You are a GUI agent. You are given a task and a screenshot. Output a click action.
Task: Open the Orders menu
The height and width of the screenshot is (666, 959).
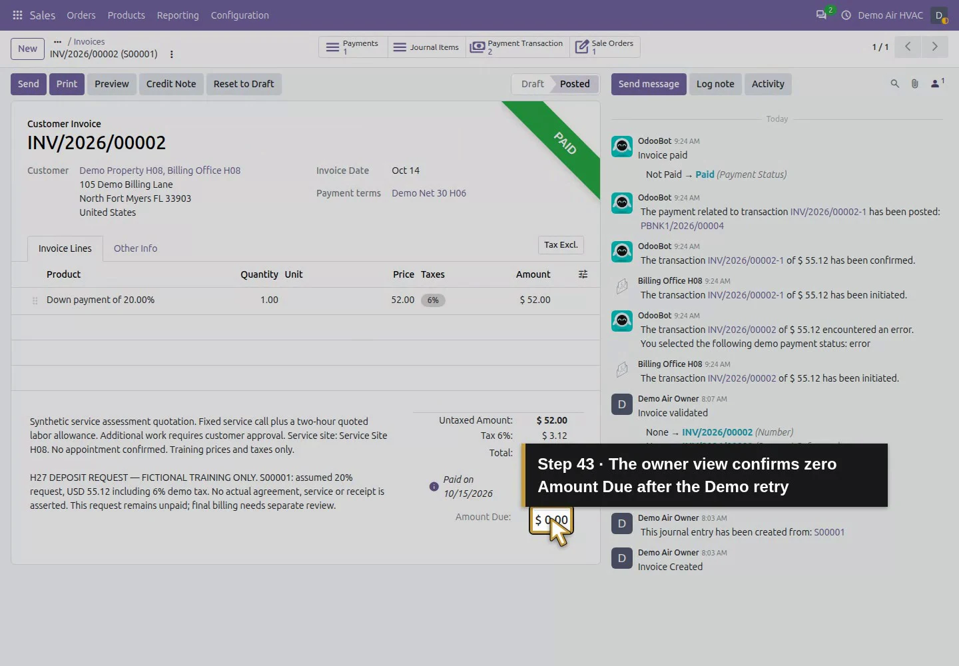[81, 15]
